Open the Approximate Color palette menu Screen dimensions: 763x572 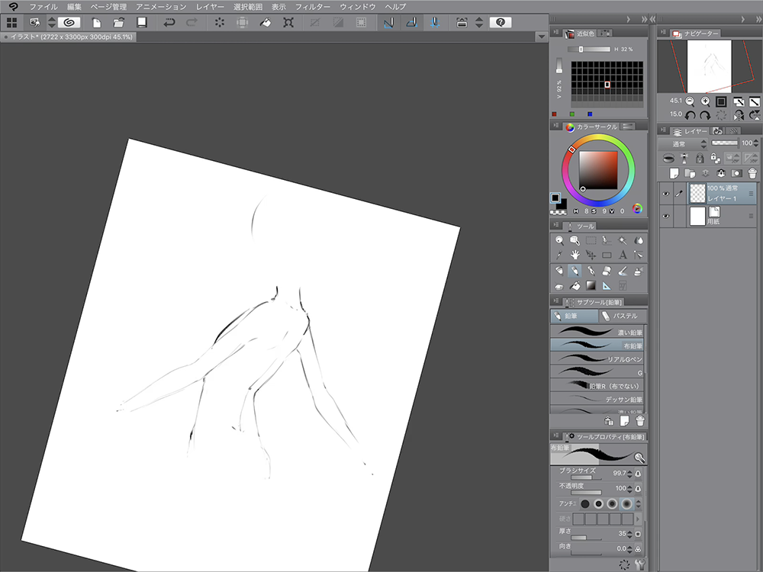555,32
